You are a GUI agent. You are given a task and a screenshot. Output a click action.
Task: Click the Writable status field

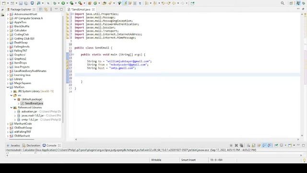(156, 160)
